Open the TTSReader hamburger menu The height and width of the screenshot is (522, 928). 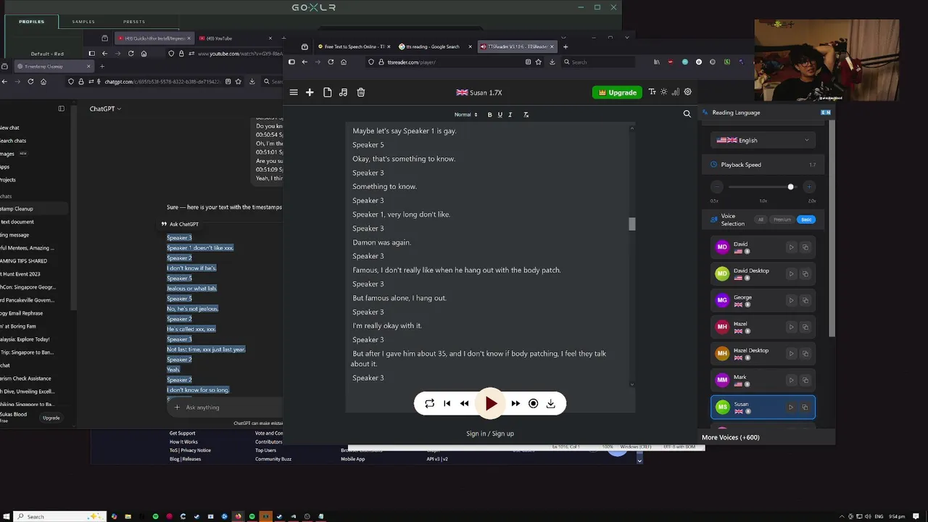tap(294, 92)
